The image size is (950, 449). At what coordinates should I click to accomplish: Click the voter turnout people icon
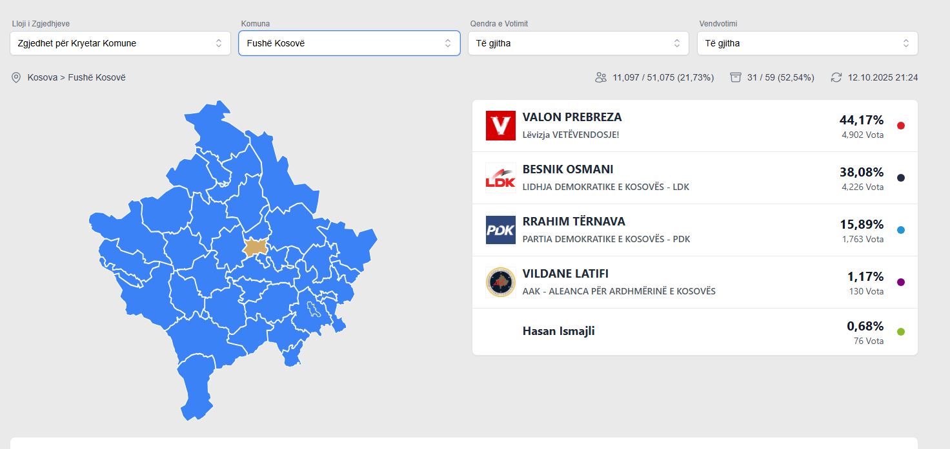click(601, 77)
